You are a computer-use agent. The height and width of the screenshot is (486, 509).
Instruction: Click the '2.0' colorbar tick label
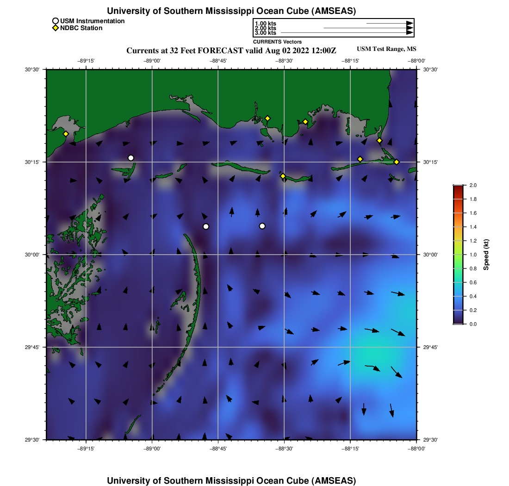pyautogui.click(x=473, y=186)
